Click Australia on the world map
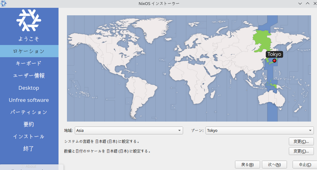The height and width of the screenshot is (170, 317). click(272, 99)
